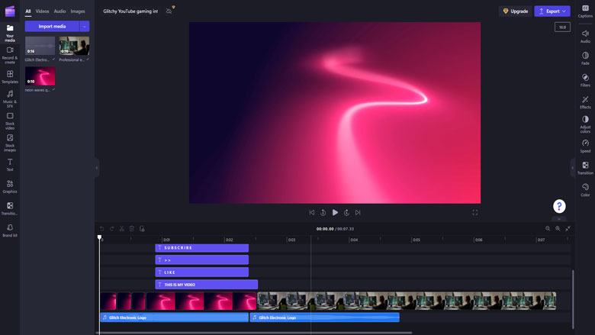Image resolution: width=595 pixels, height=335 pixels.
Task: Open the Your media sidebar section
Action: pos(10,33)
